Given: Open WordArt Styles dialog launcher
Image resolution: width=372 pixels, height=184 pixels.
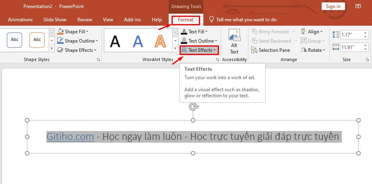Looking at the screenshot, I should coord(217,60).
